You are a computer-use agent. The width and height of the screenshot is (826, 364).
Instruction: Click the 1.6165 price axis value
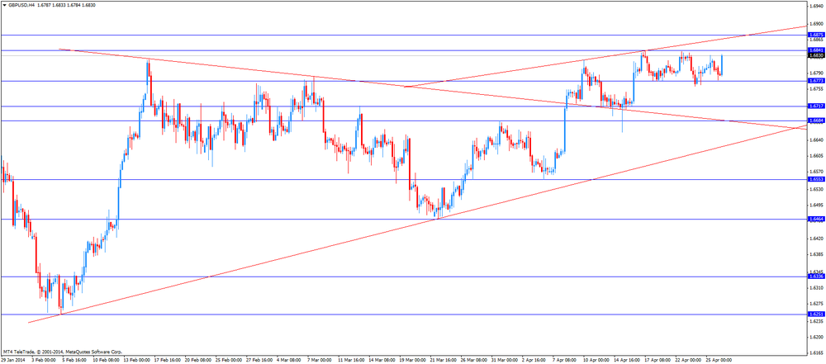pos(816,353)
